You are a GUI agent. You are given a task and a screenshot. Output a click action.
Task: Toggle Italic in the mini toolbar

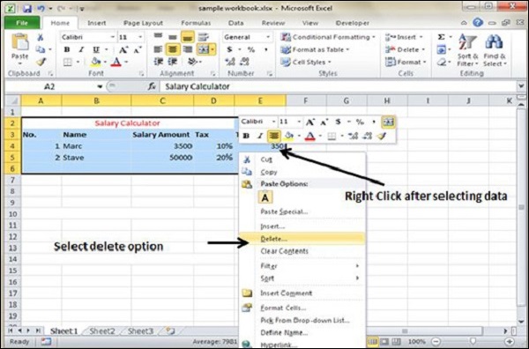point(260,136)
